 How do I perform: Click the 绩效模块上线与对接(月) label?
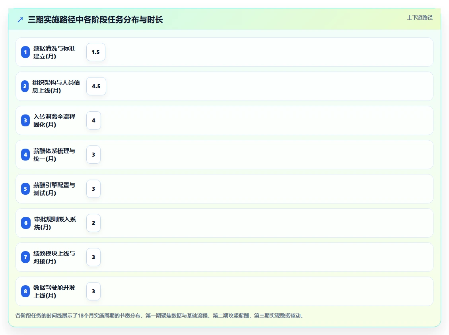pos(54,257)
